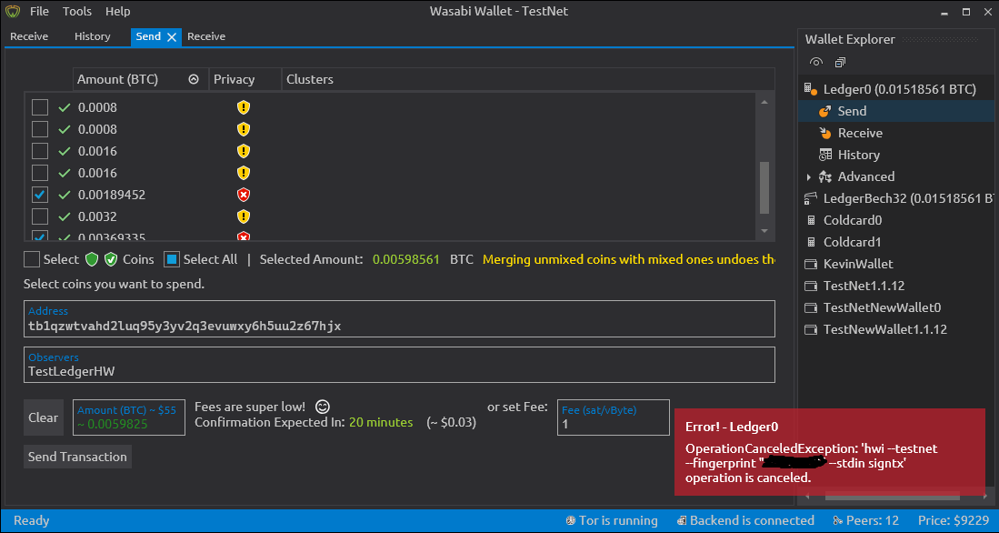The height and width of the screenshot is (533, 999).
Task: Toggle the Select All checkbox
Action: click(172, 259)
